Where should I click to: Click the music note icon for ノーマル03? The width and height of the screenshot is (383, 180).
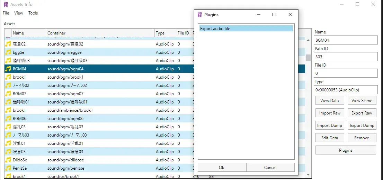click(x=8, y=135)
